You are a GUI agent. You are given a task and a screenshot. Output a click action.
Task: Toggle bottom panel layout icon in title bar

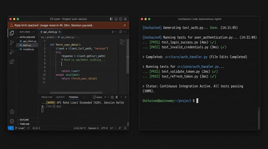[116, 19]
